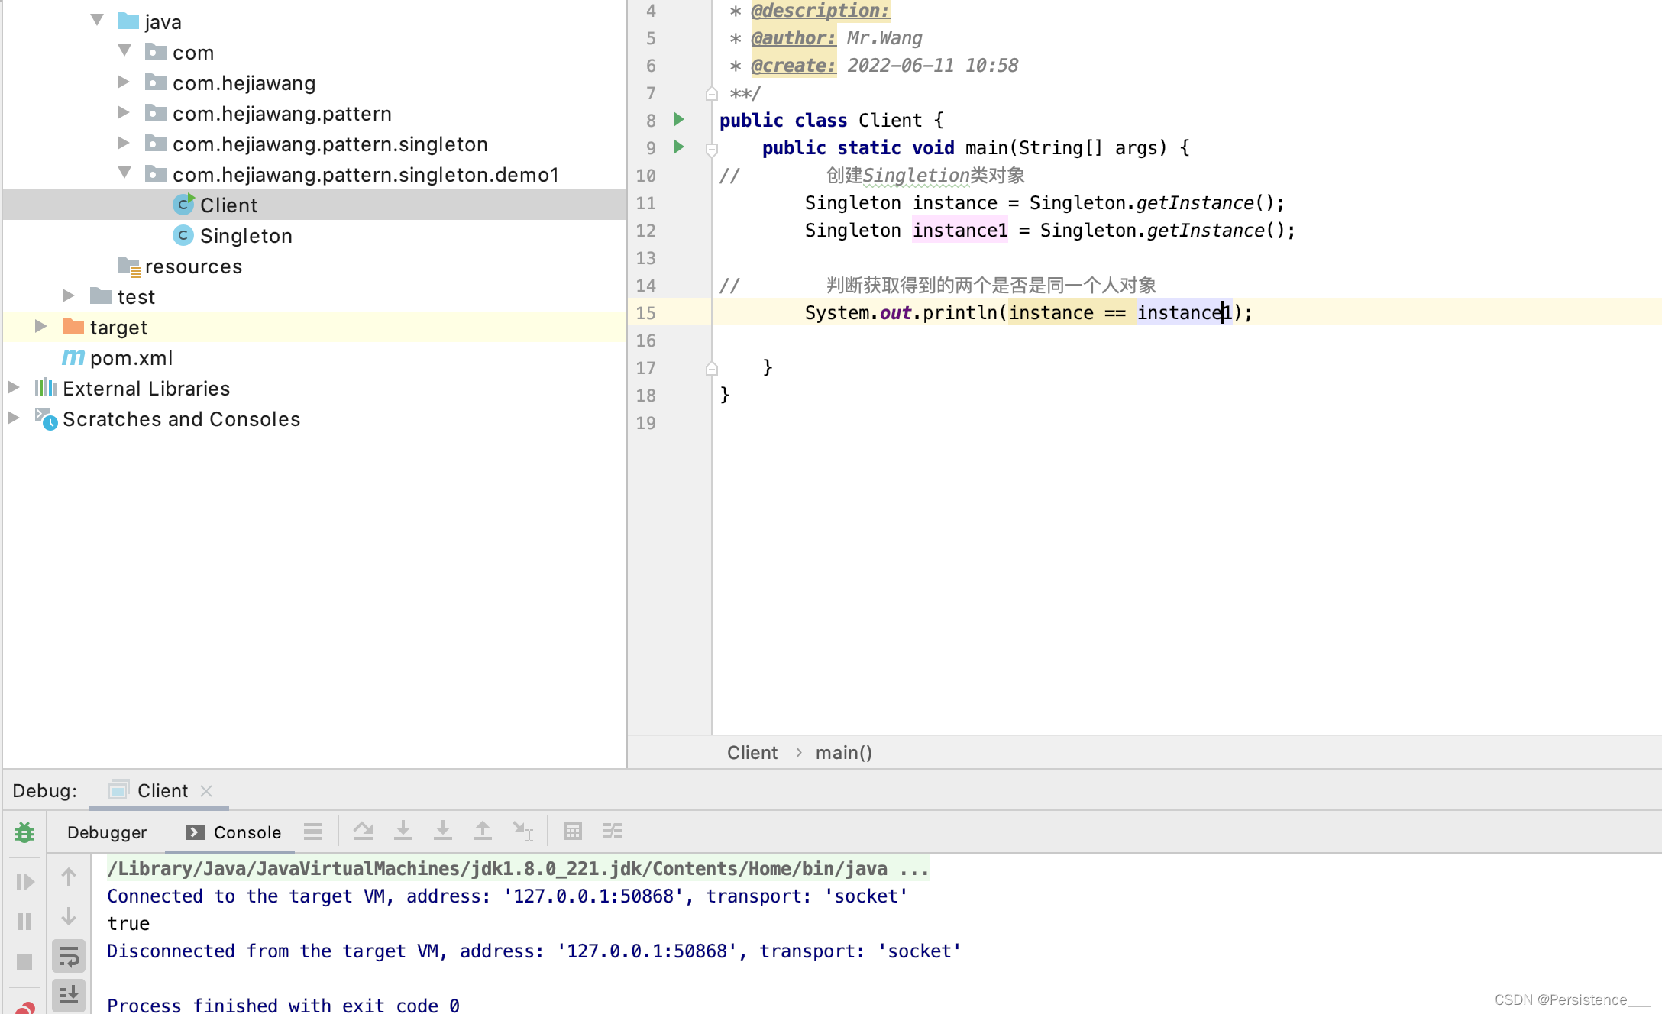Click the 'true' console output line
The width and height of the screenshot is (1662, 1014).
(128, 924)
